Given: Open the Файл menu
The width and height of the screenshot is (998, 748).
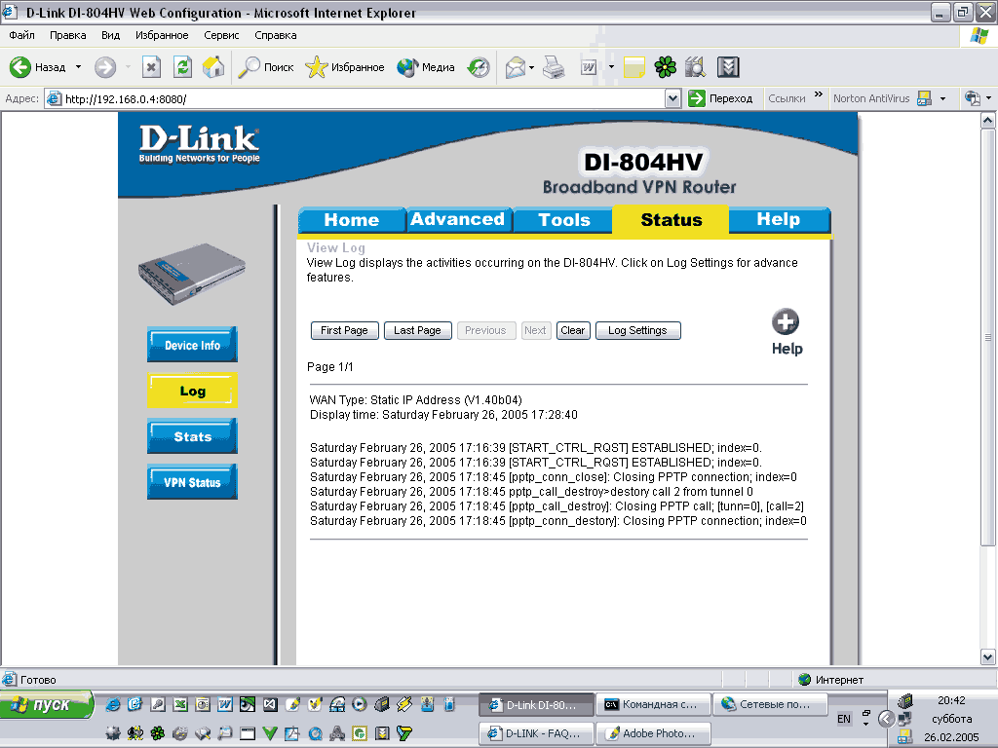Looking at the screenshot, I should click(x=21, y=35).
